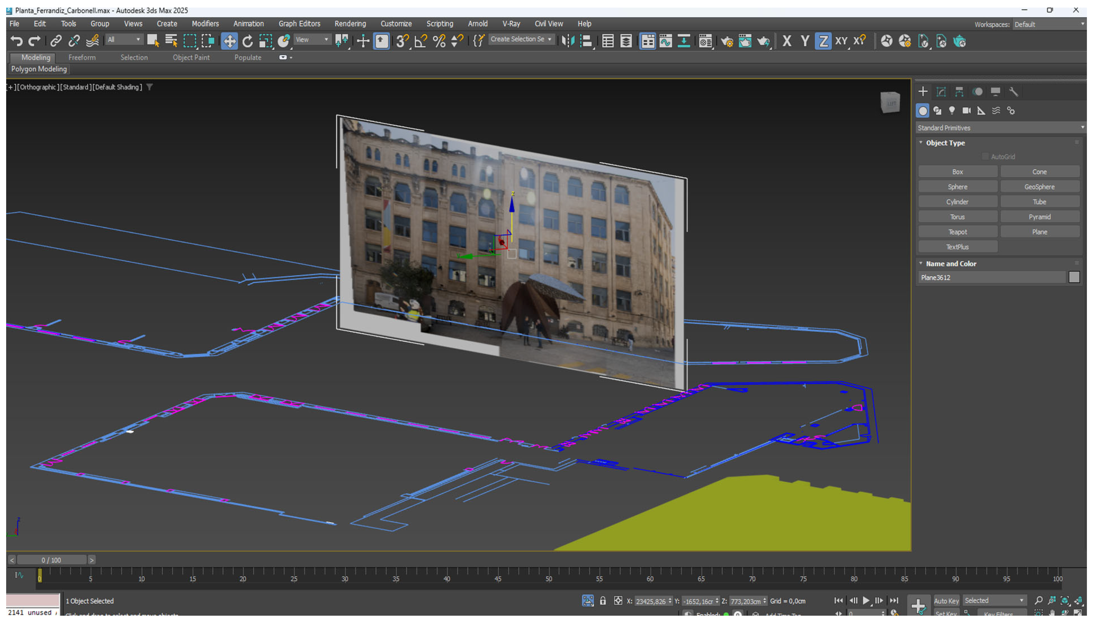Click the Plane3612 object color swatch

1074,278
